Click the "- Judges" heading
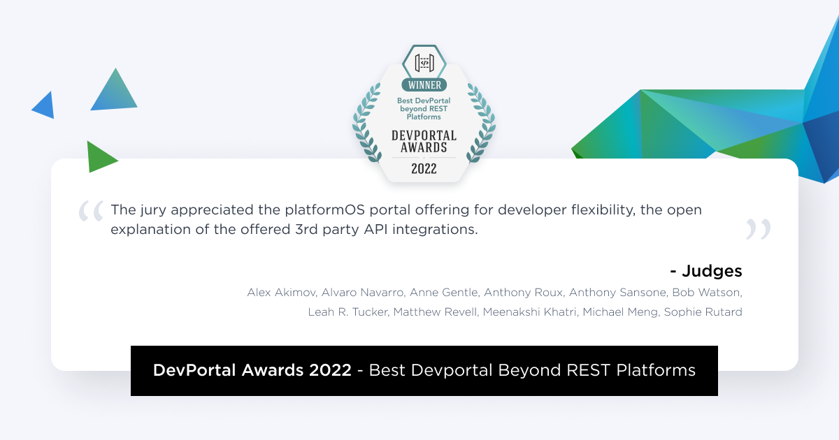Screen dimensions: 839x440 click(705, 271)
